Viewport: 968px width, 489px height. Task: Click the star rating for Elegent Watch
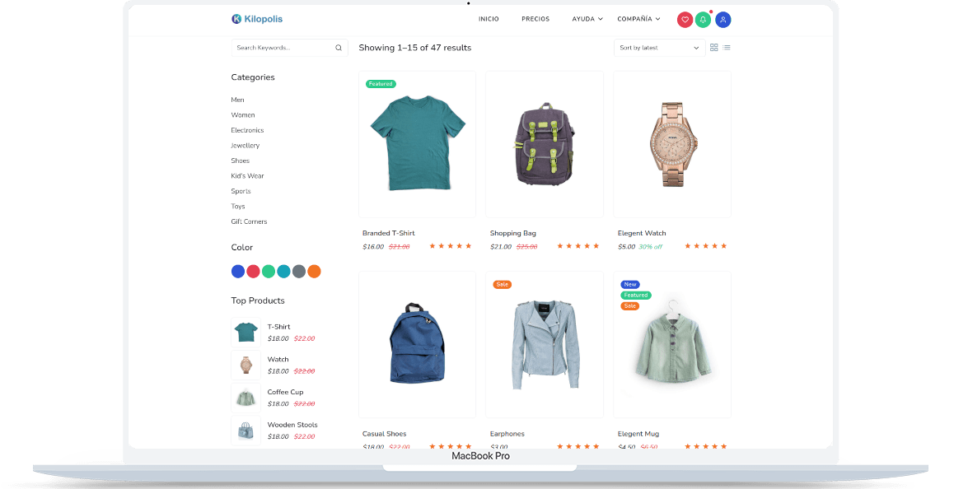[706, 246]
